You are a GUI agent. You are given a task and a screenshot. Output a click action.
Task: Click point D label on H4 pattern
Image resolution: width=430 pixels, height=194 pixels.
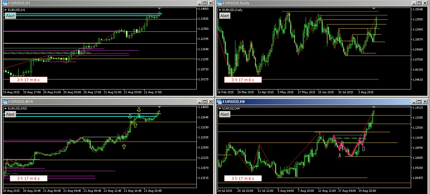(364, 149)
